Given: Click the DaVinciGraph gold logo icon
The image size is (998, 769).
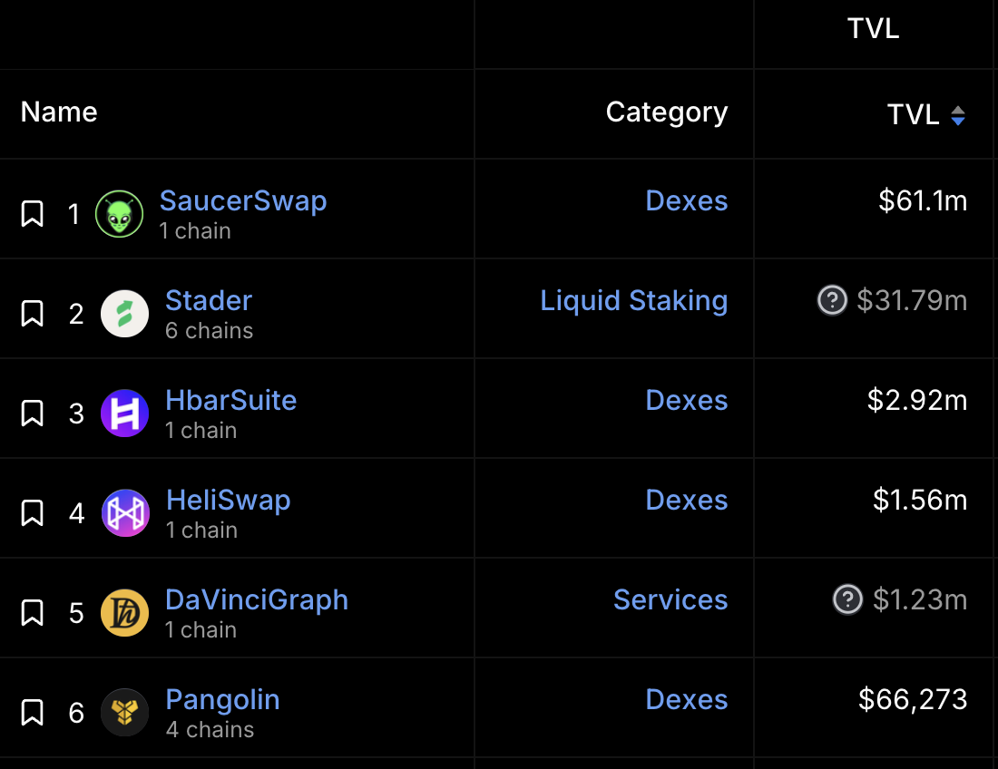Looking at the screenshot, I should click(124, 613).
